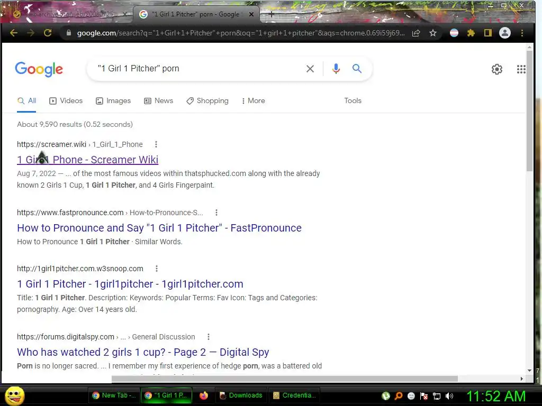The width and height of the screenshot is (542, 406).
Task: Open the Screamer Wiki result link
Action: point(87,160)
